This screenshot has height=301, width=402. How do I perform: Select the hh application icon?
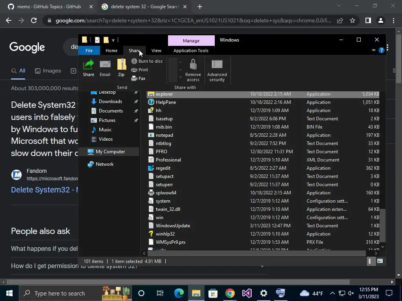click(x=151, y=111)
